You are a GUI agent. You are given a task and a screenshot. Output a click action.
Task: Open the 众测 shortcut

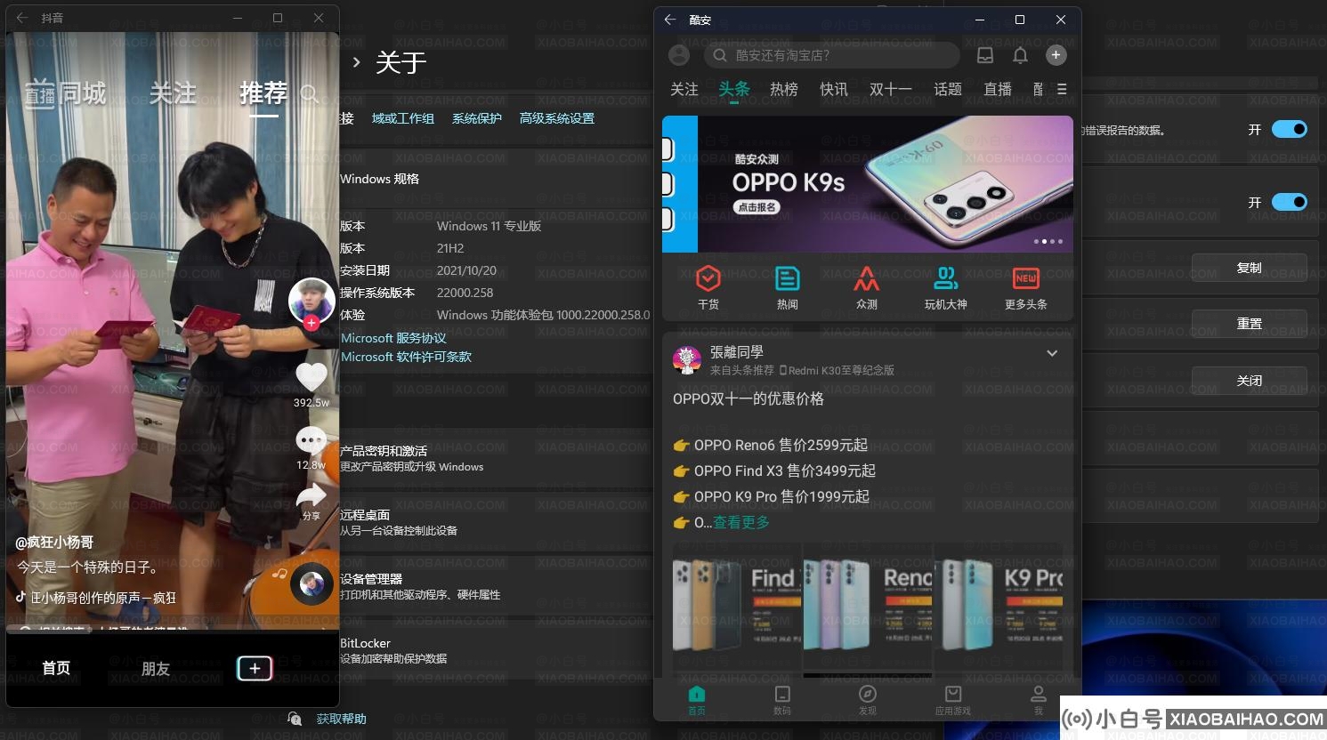pos(867,287)
